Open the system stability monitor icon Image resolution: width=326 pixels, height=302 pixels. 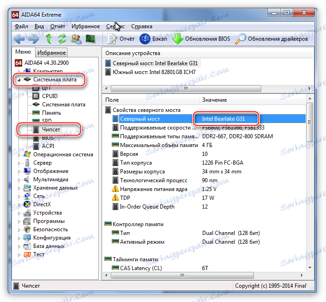91,39
